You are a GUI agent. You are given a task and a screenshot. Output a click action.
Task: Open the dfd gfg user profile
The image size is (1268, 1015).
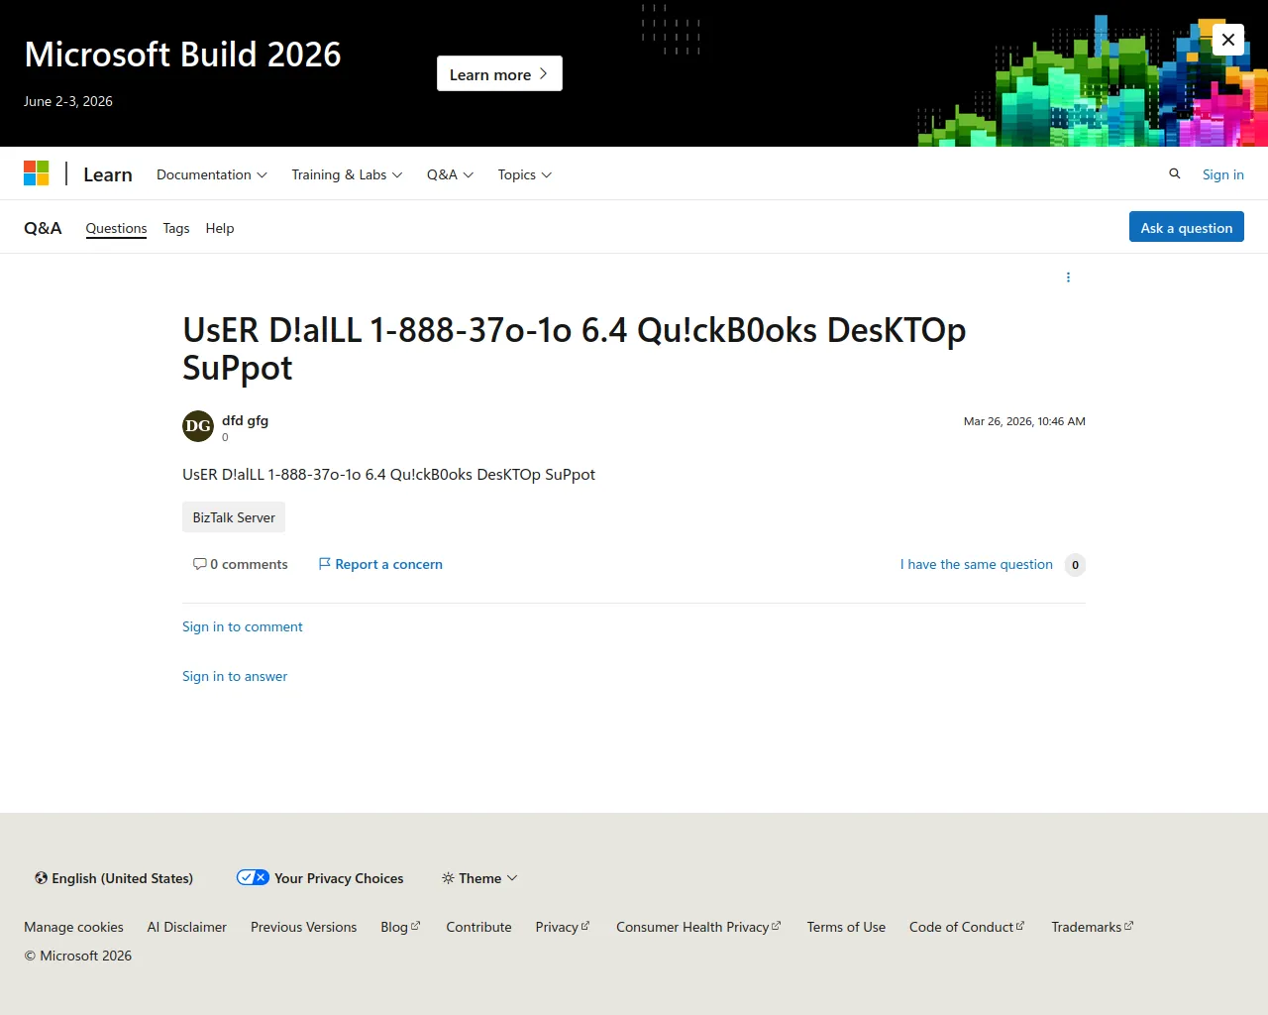point(245,420)
